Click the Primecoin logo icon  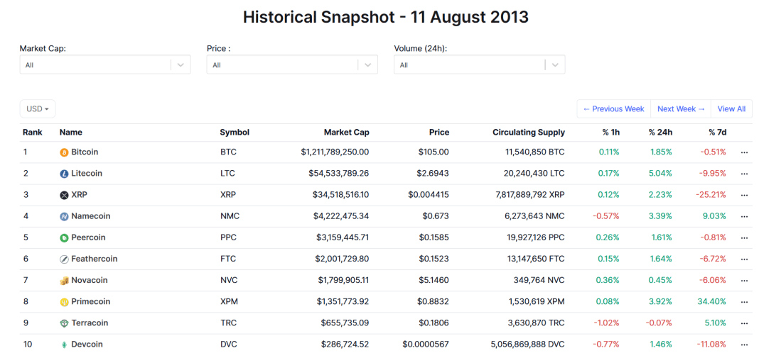tap(64, 302)
